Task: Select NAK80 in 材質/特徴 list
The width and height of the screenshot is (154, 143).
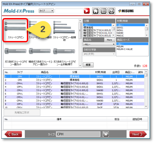Action: 131,33
